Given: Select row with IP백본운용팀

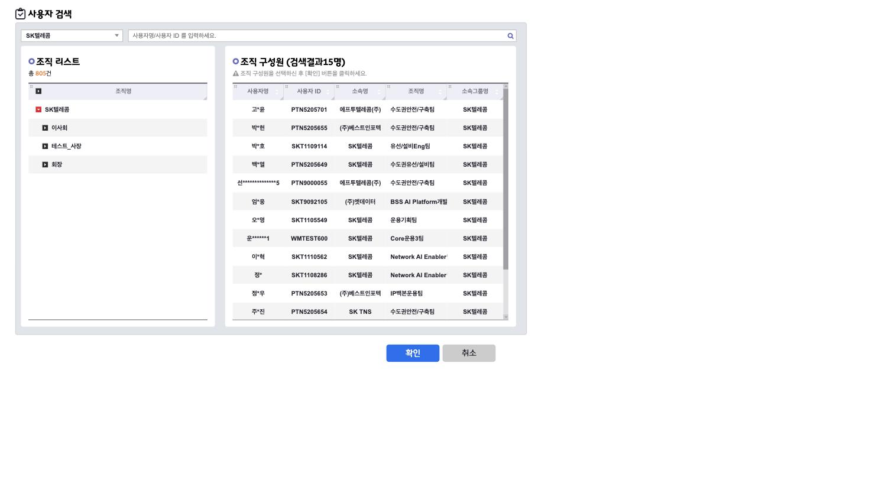Looking at the screenshot, I should pos(368,293).
